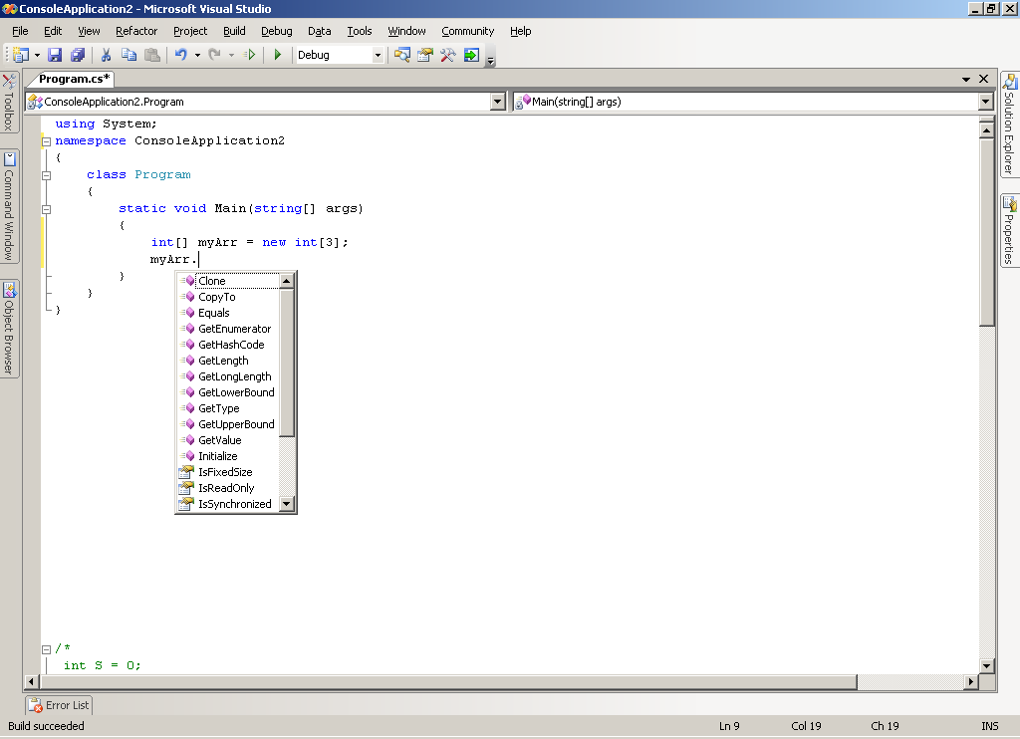
Task: Select IsSynchronized property in IntelliSense list
Action: 228,504
